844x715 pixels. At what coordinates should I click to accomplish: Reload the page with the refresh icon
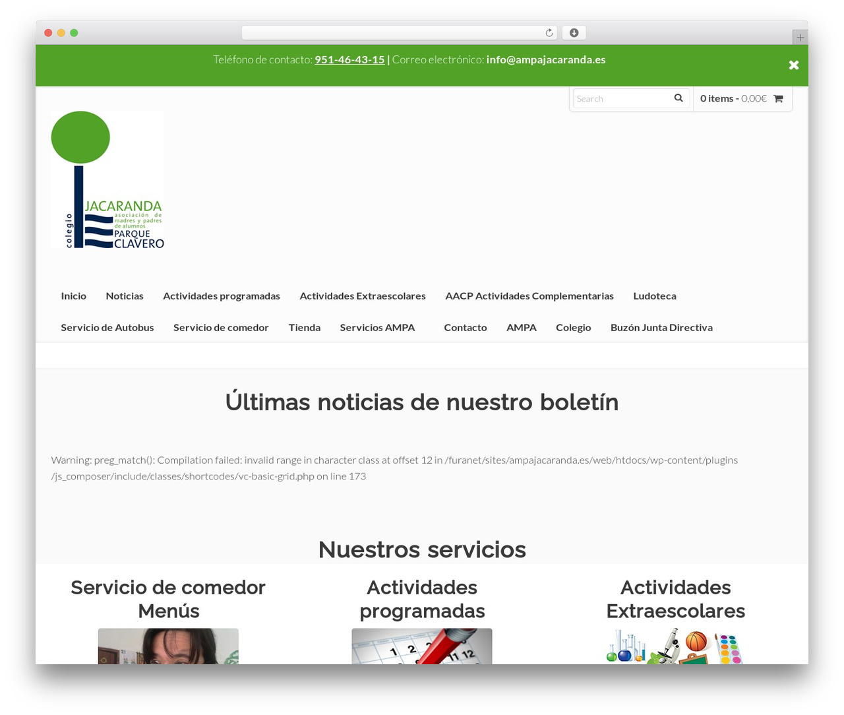[x=549, y=33]
